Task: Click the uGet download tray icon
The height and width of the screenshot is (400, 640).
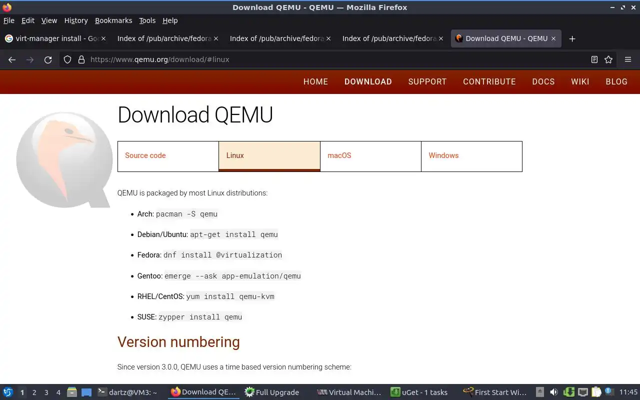Action: [x=568, y=392]
